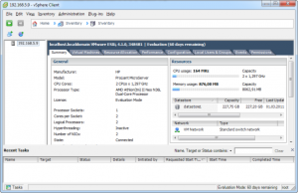Image resolution: width=298 pixels, height=193 pixels.
Task: Toggle sort on the Requested Start Time column
Action: click(x=185, y=160)
